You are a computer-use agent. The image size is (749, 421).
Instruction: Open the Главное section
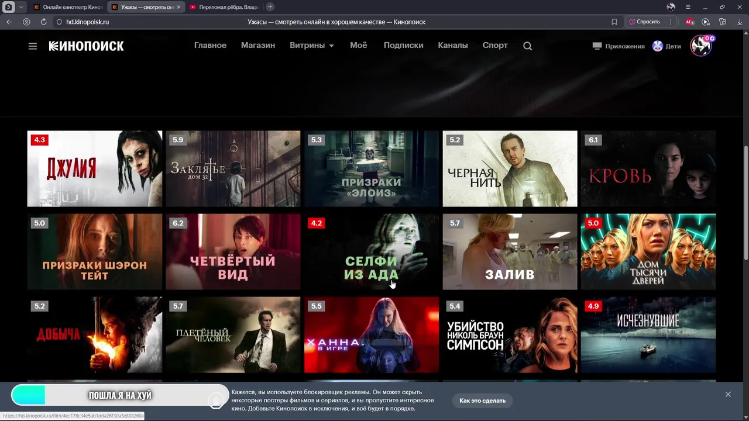pos(210,46)
